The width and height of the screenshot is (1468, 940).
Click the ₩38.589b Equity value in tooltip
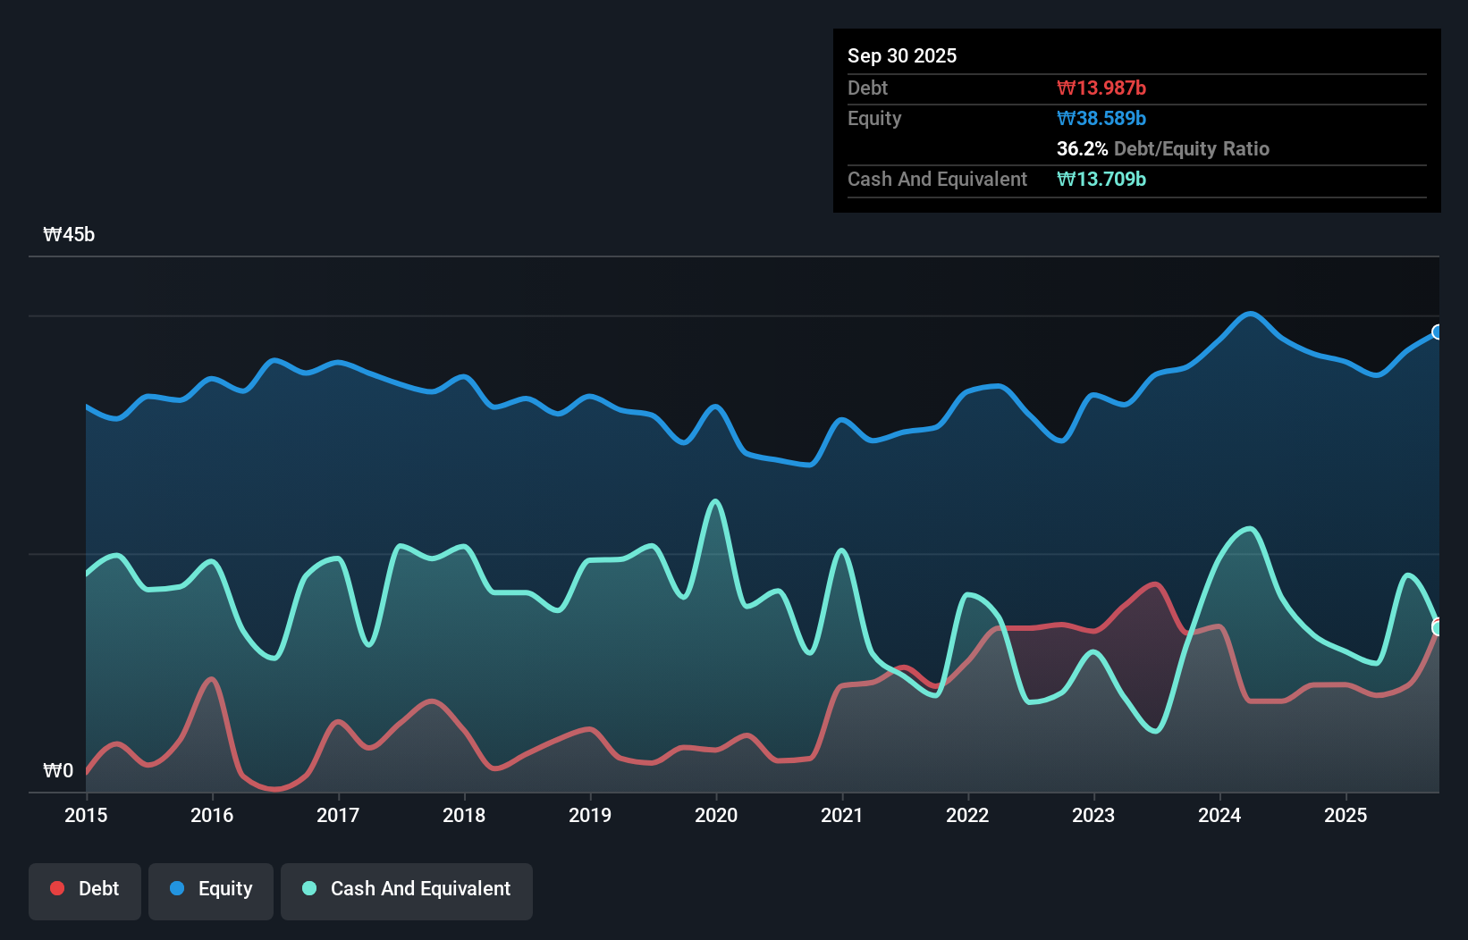tap(1101, 118)
